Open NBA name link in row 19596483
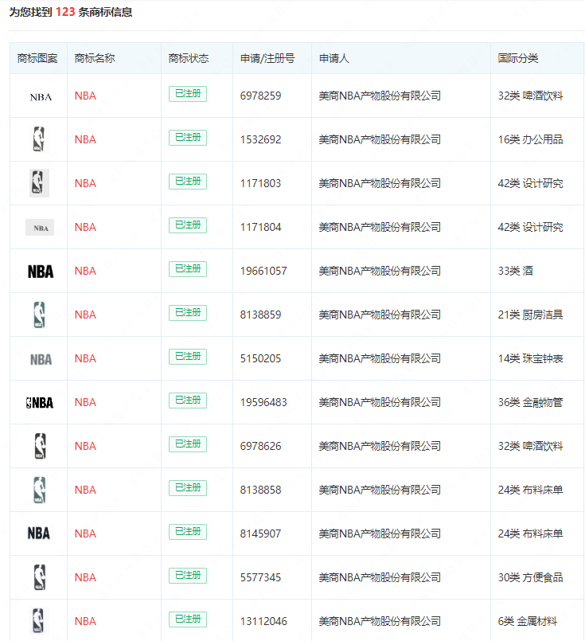585x641 pixels. [x=85, y=402]
